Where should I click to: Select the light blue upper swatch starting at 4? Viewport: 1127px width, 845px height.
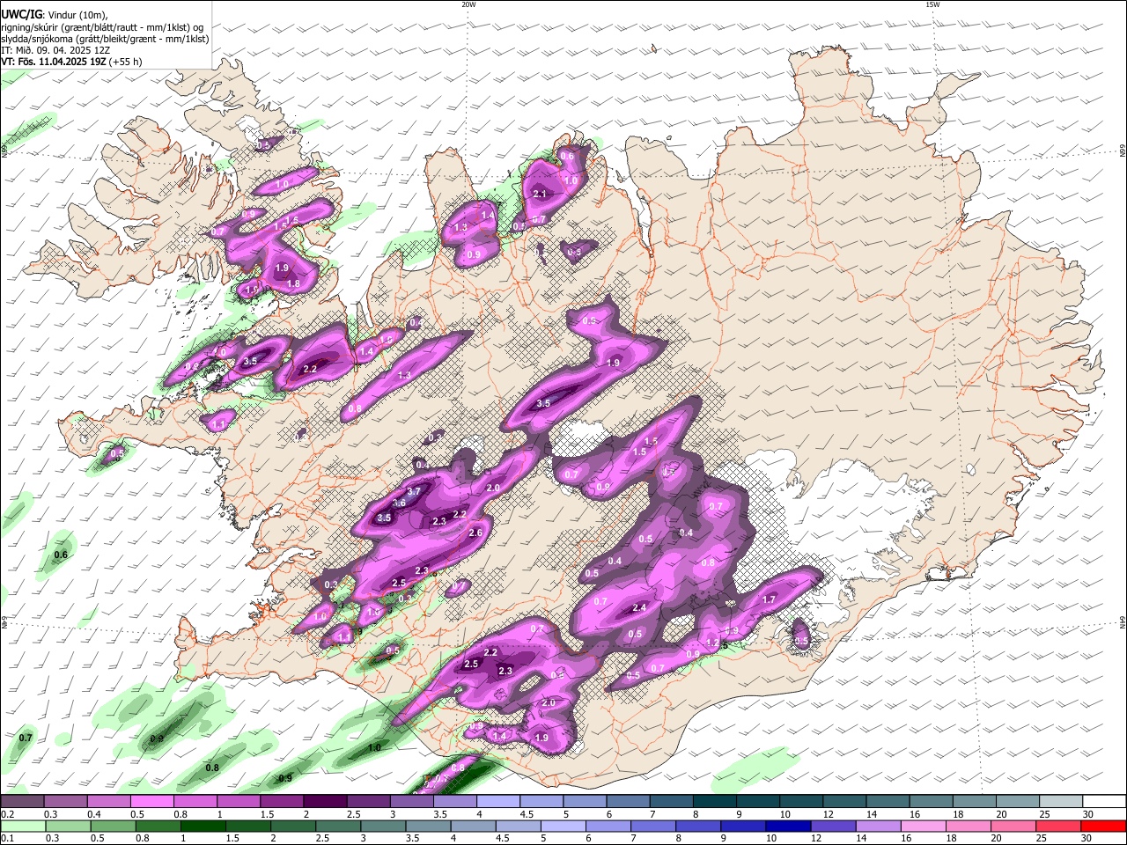pos(497,801)
